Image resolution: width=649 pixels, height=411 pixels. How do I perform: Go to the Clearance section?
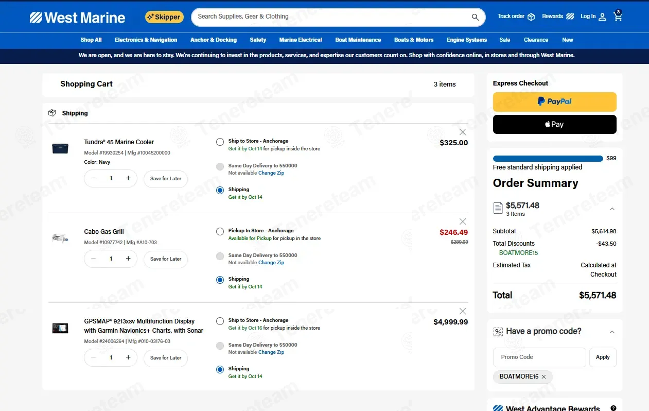tap(536, 40)
